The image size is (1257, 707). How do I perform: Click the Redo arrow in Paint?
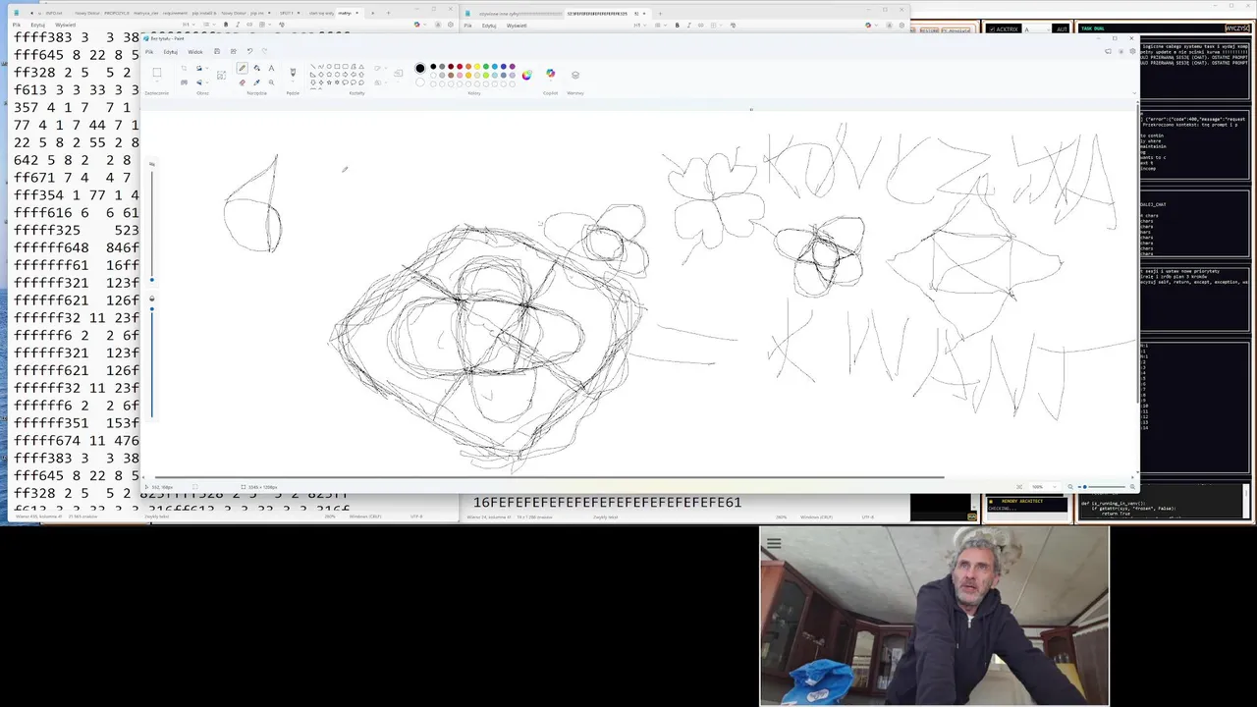pos(264,51)
